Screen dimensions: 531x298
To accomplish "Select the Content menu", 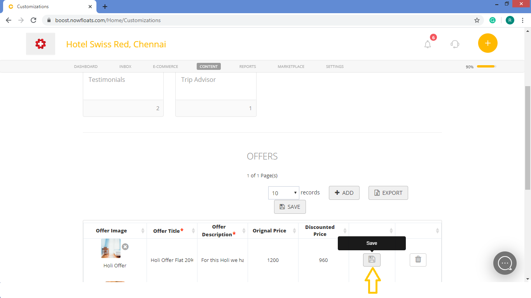I will click(209, 66).
